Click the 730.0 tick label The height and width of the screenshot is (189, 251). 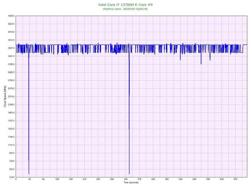12,161
